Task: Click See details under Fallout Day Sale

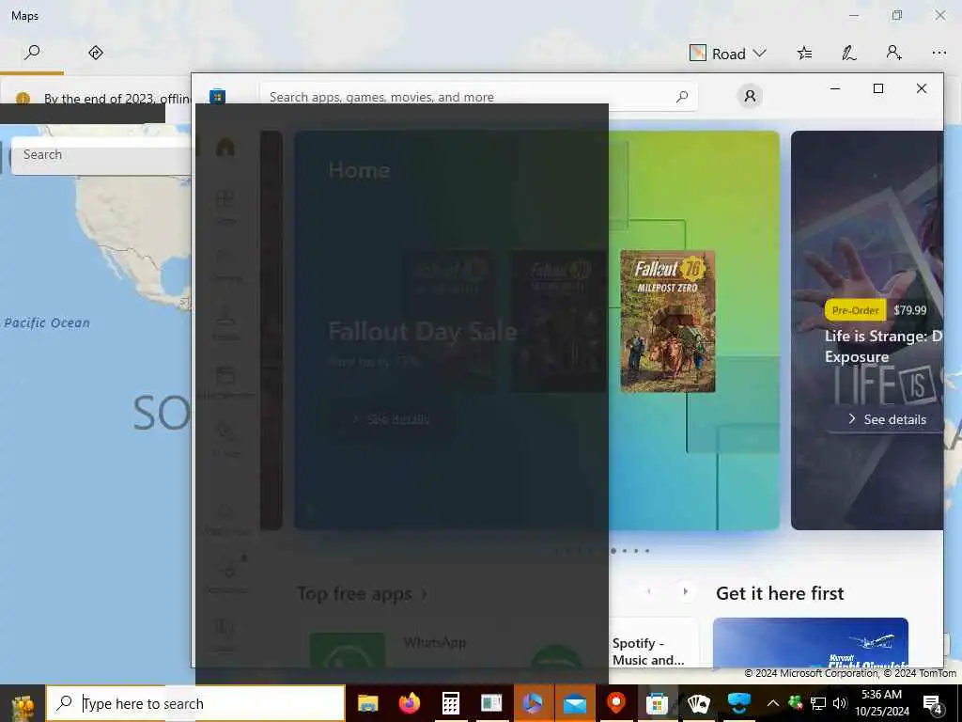Action: 391,419
